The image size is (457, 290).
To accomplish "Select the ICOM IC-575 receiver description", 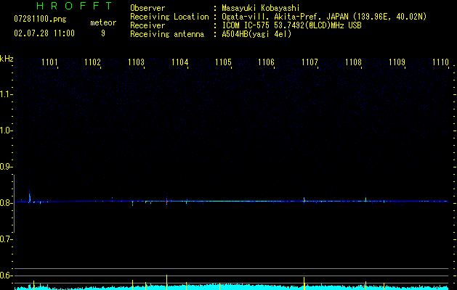I will [x=292, y=25].
